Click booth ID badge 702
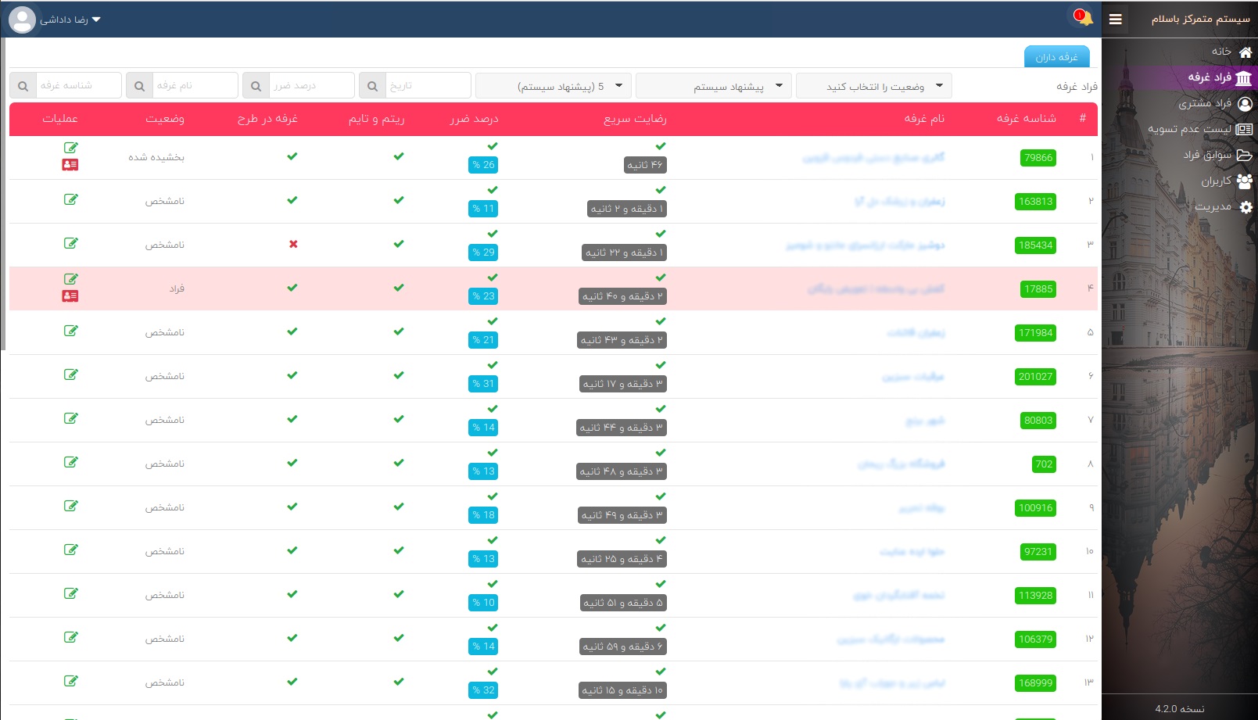The width and height of the screenshot is (1258, 720). pyautogui.click(x=1044, y=464)
